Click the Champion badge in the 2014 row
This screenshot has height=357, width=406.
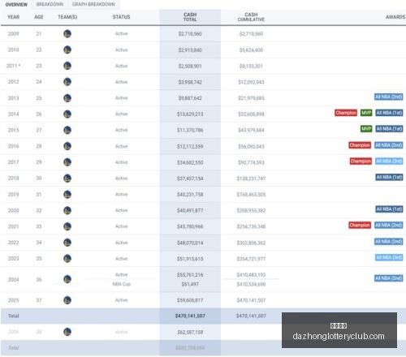[346, 113]
